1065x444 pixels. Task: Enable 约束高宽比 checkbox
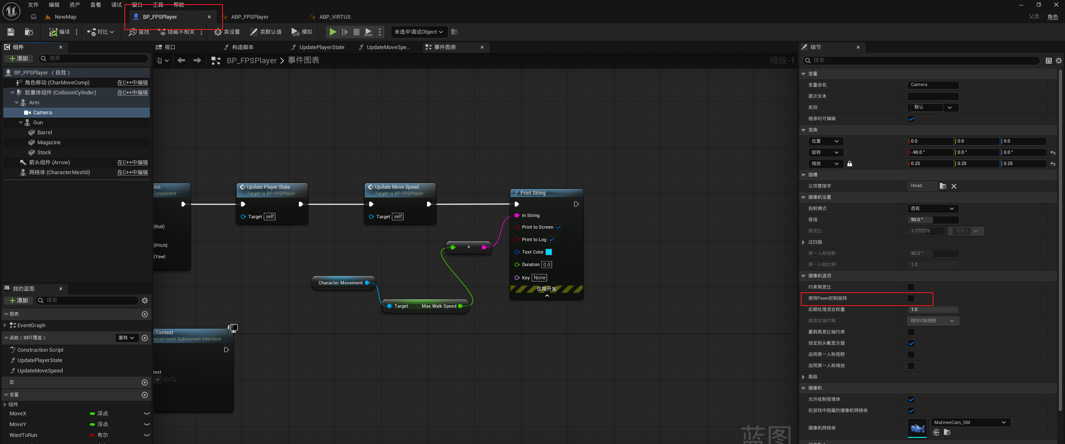[x=911, y=287]
